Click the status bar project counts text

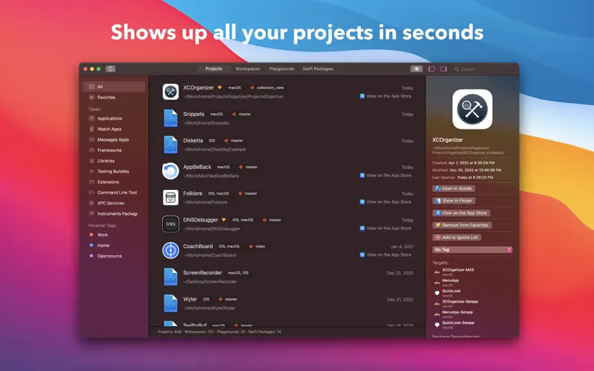(219, 332)
